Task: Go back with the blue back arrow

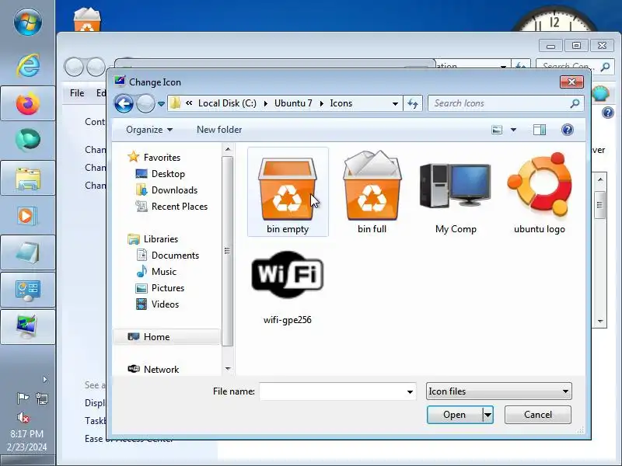Action: [124, 104]
